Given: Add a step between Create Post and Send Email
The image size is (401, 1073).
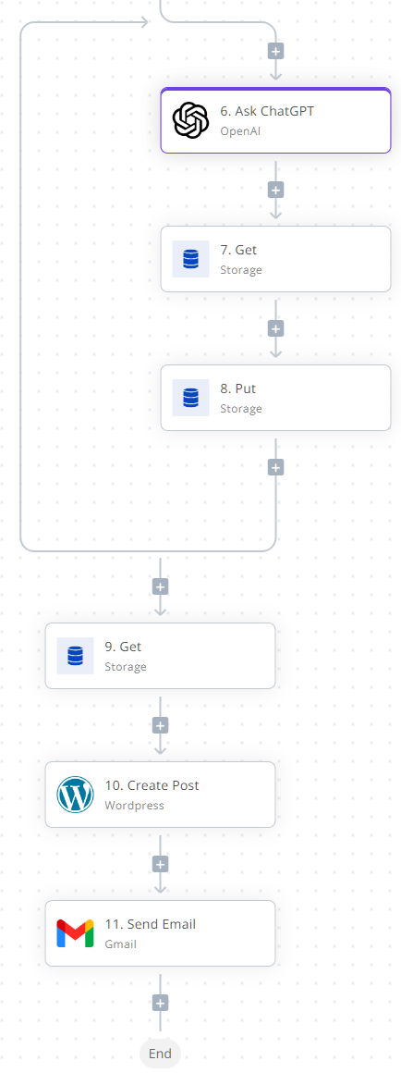Looking at the screenshot, I should tap(161, 864).
